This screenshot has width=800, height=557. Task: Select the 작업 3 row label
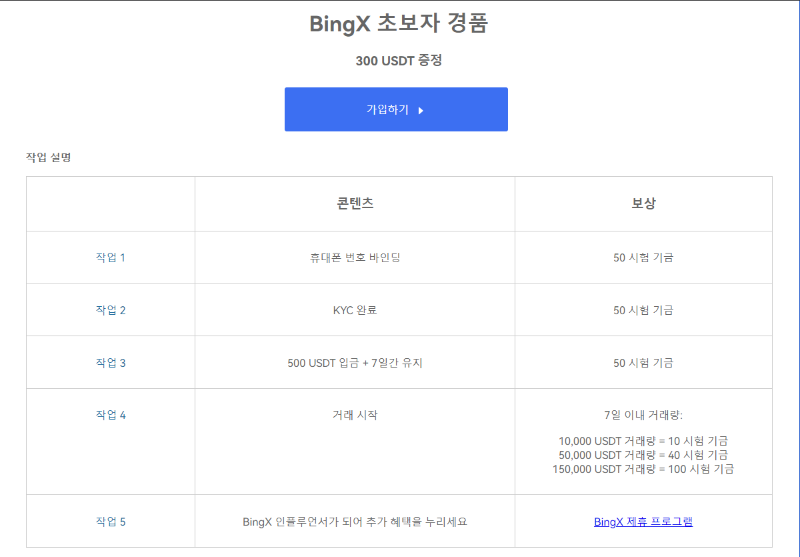click(111, 363)
